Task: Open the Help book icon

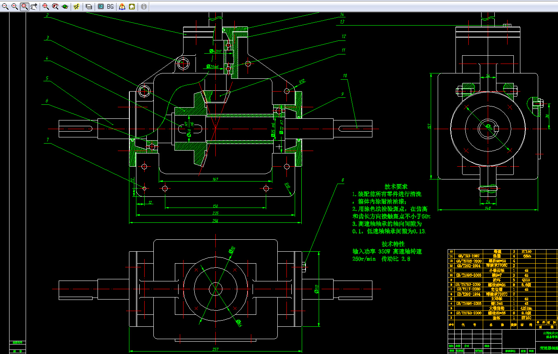Action: click(122, 7)
